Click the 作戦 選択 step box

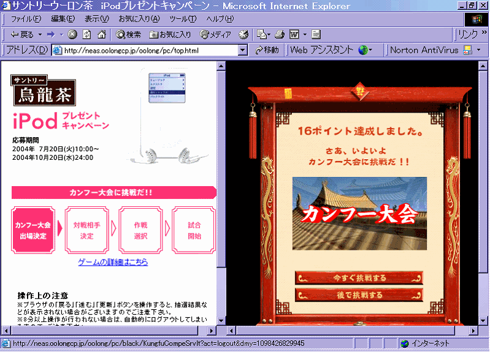tap(140, 230)
